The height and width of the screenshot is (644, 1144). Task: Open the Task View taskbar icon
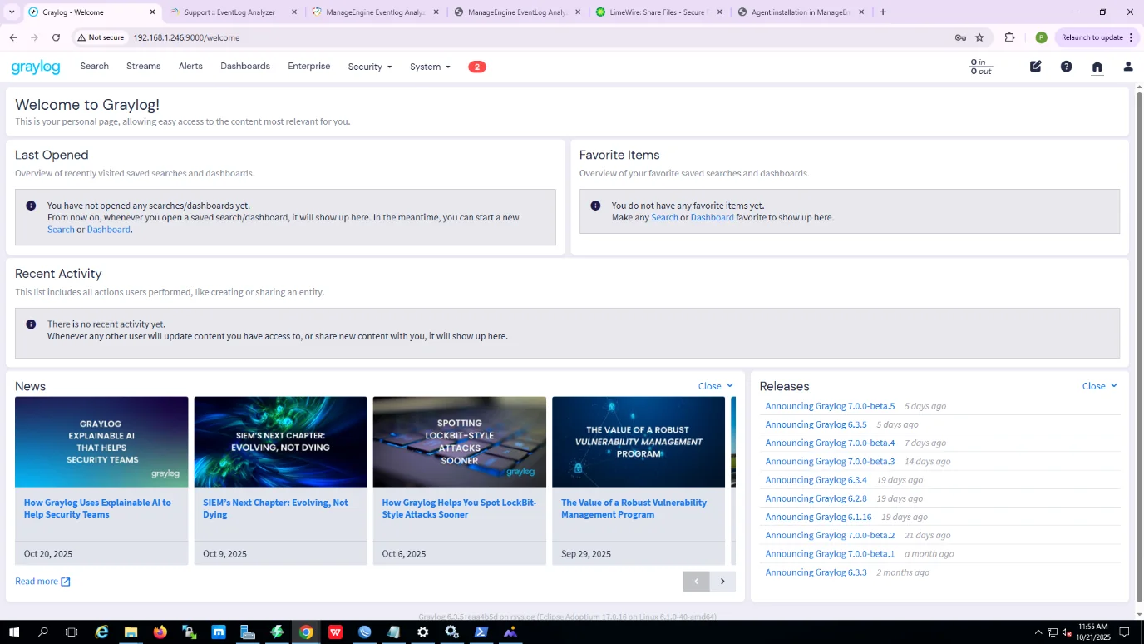[71, 632]
